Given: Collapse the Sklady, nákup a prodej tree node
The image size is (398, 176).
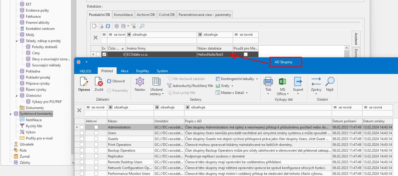Looking at the screenshot, I should [x=17, y=41].
